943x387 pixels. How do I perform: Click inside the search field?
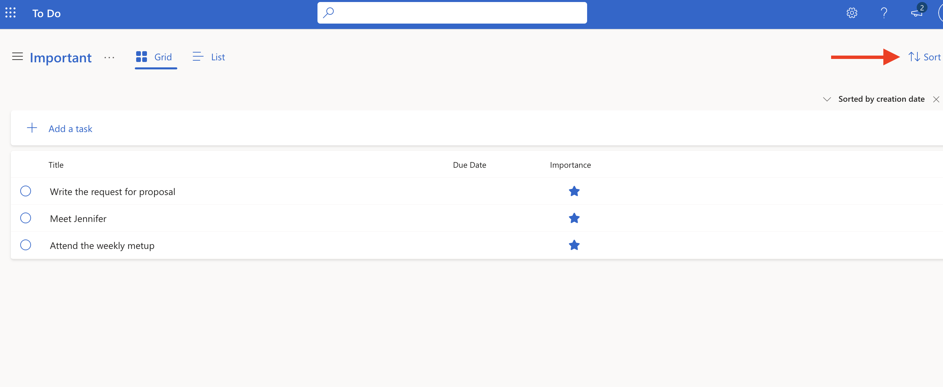pos(452,13)
